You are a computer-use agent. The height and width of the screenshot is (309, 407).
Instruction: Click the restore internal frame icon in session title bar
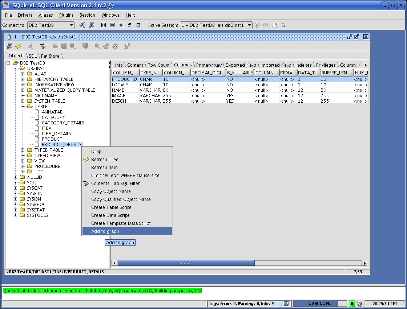pos(356,37)
